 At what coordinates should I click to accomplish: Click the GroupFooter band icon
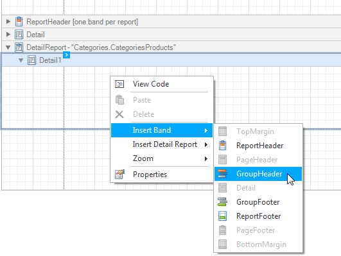222,202
